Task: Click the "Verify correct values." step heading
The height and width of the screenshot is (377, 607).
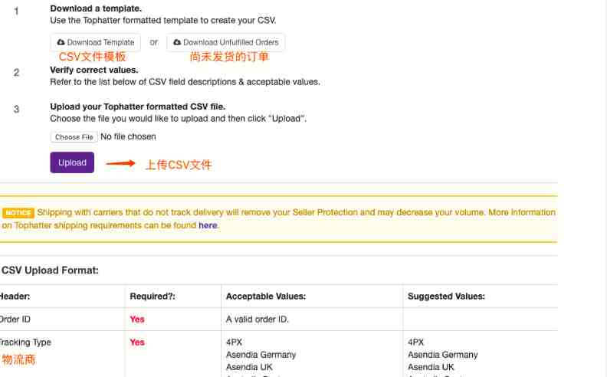Action: click(94, 70)
